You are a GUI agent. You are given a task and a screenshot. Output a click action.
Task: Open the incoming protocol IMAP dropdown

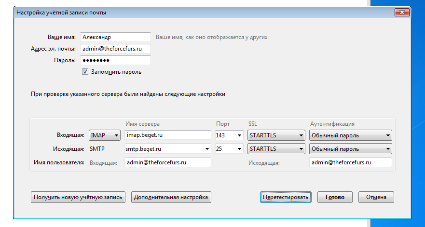click(x=105, y=135)
